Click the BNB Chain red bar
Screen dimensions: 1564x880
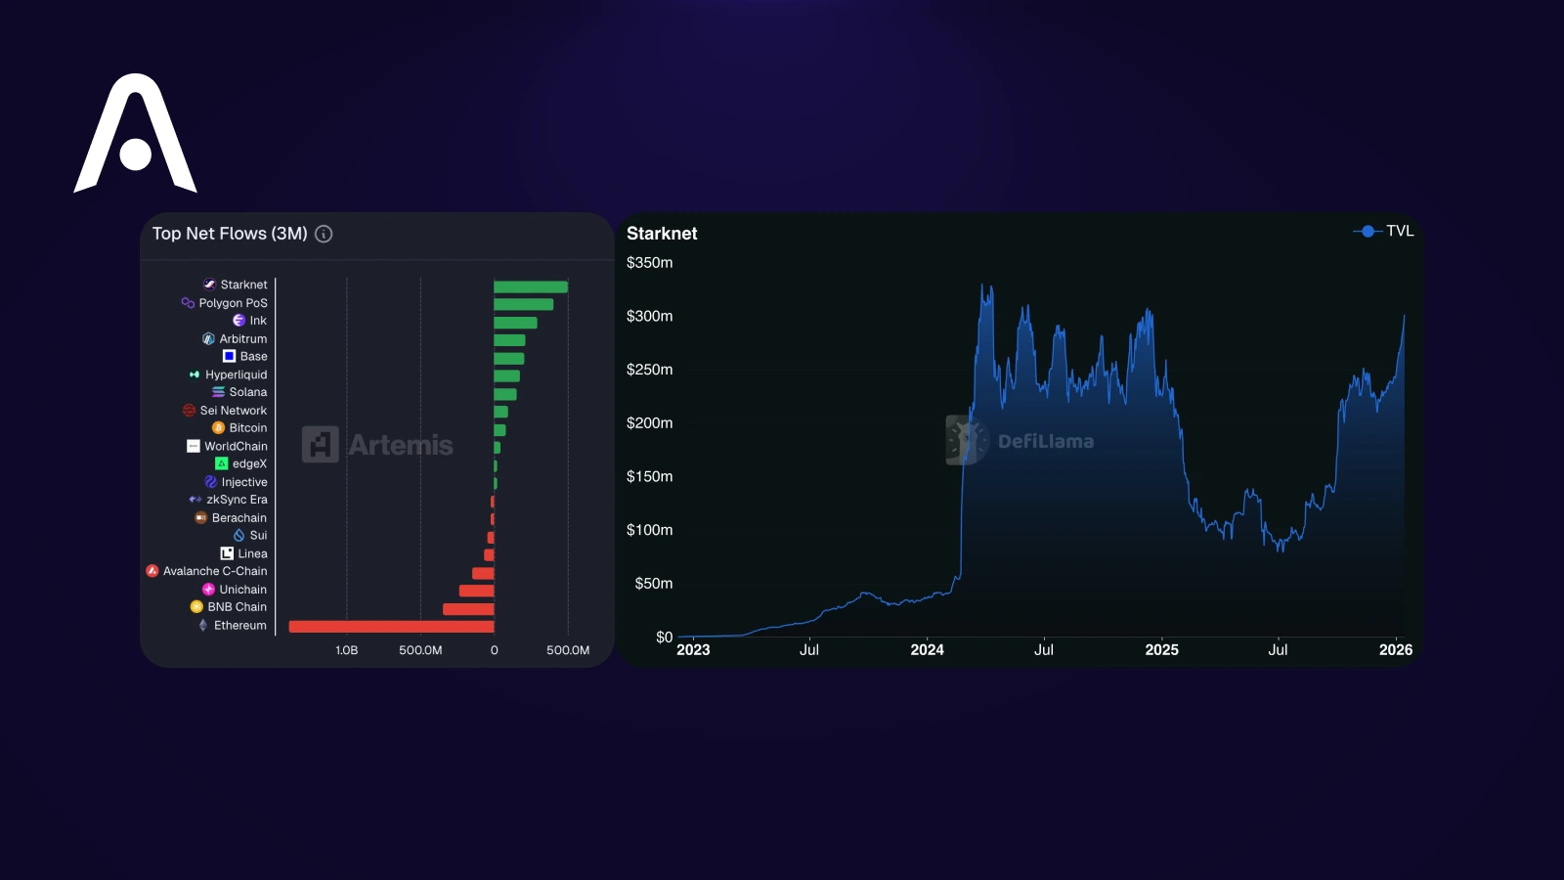468,609
